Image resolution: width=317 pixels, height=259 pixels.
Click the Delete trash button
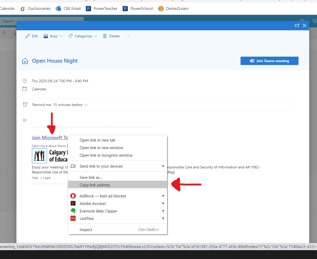pos(111,36)
